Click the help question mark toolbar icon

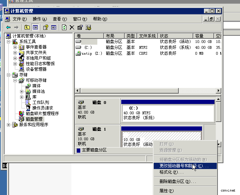(45, 27)
